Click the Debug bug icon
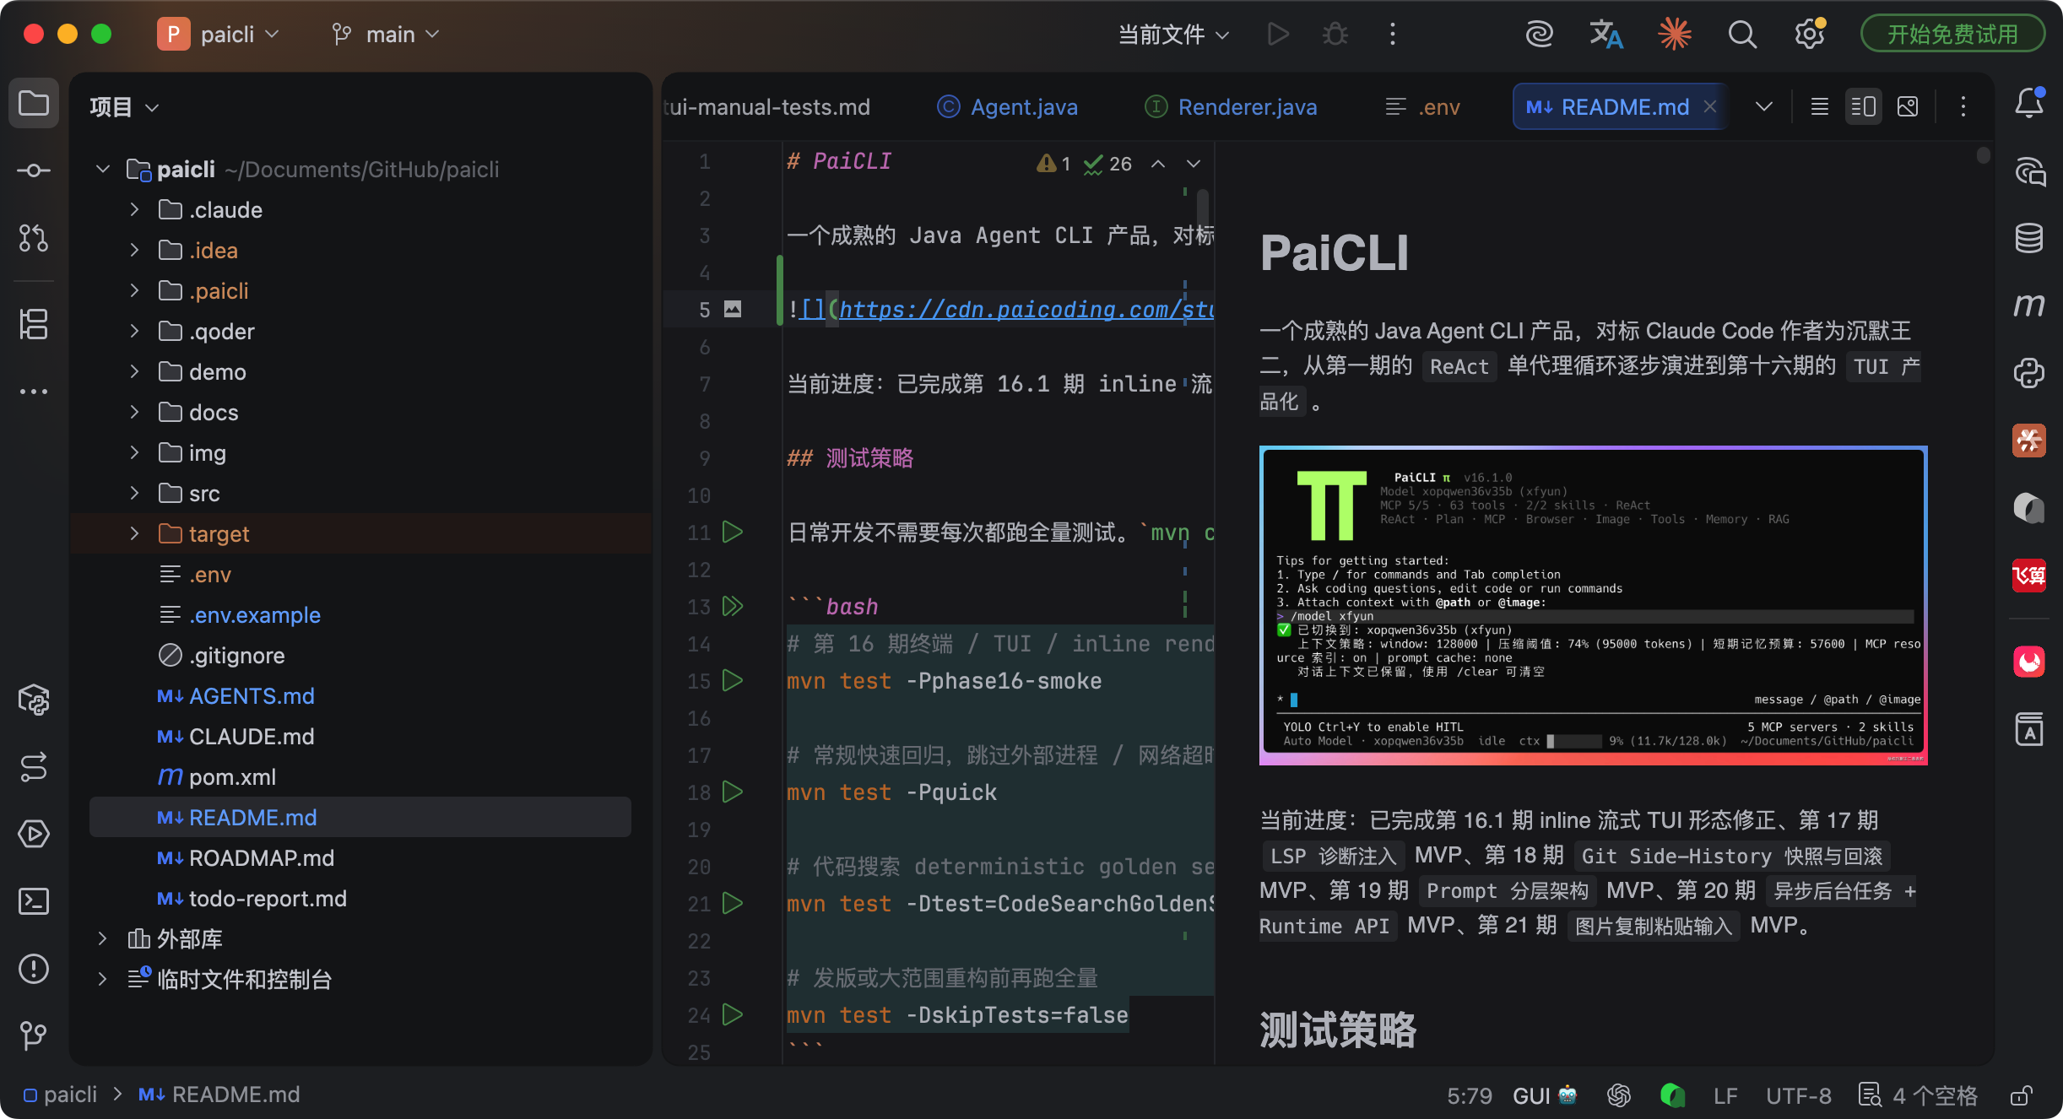Viewport: 2063px width, 1119px height. [1335, 35]
